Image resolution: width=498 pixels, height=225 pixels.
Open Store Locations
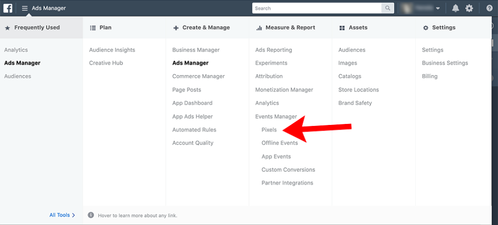[x=359, y=89]
